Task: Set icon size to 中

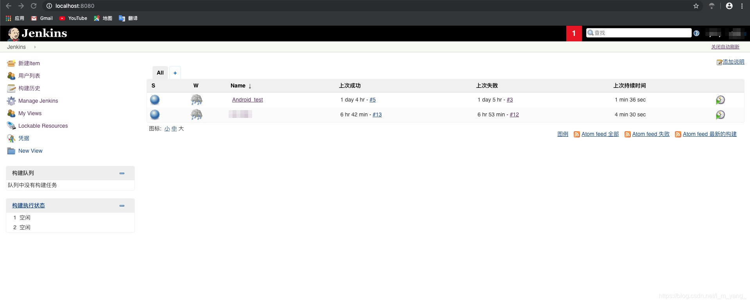Action: coord(174,129)
